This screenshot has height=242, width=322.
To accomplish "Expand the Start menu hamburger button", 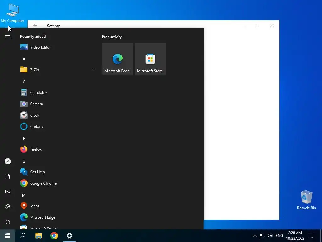I will (8, 37).
